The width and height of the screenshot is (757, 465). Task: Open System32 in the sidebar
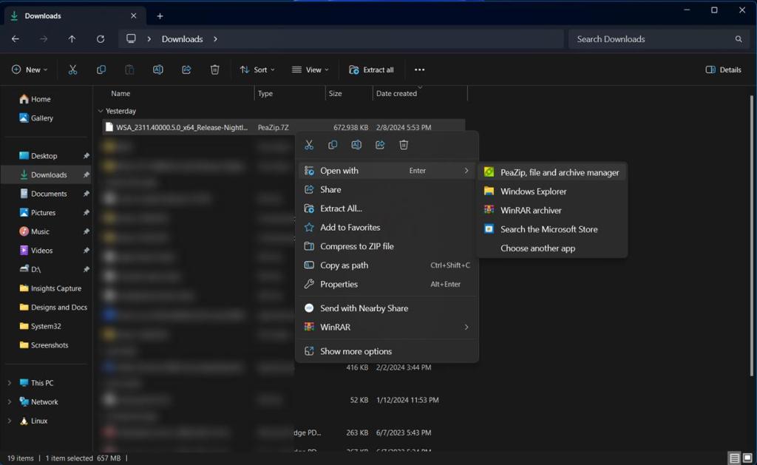40,326
